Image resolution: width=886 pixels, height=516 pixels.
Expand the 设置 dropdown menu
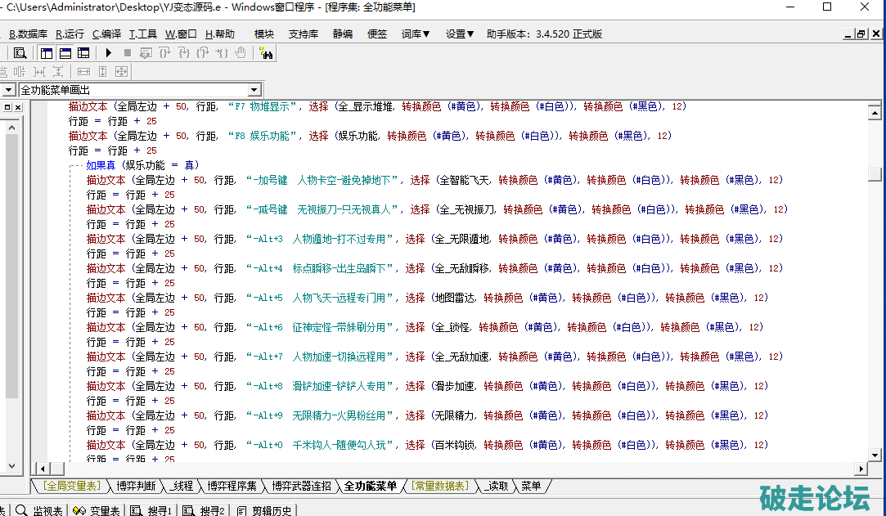coord(460,34)
